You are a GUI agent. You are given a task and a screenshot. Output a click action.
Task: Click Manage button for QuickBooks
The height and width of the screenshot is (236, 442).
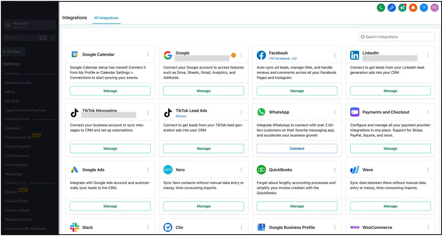297,206
